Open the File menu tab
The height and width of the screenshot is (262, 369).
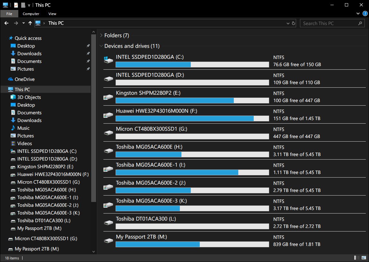9,14
